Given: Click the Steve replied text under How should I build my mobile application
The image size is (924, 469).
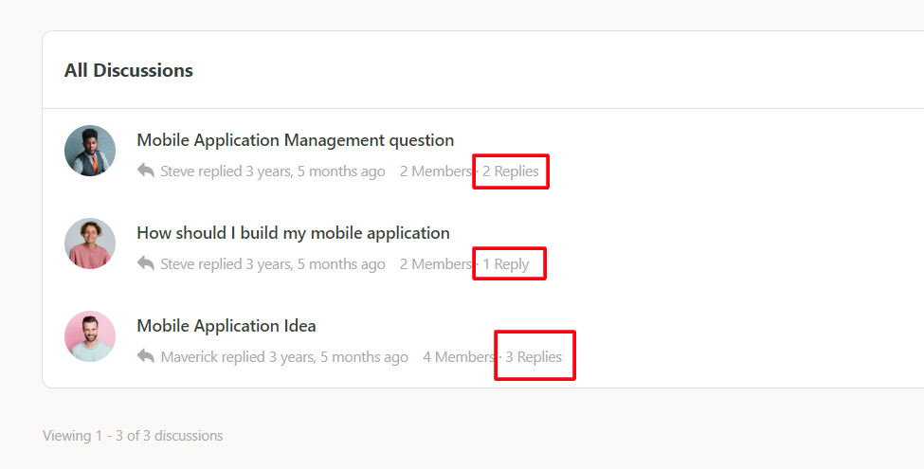Looking at the screenshot, I should point(273,264).
